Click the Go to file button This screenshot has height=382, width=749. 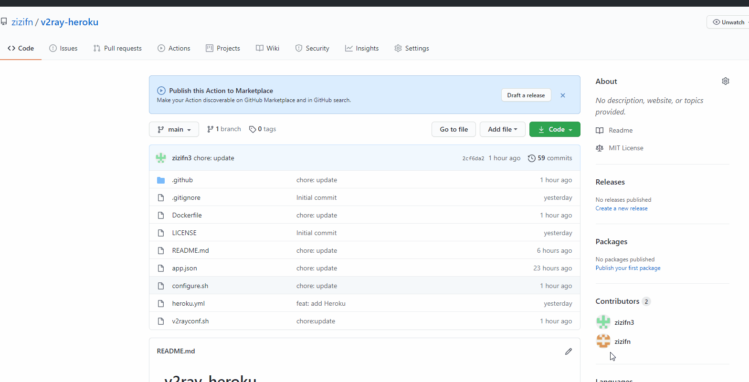tap(454, 129)
